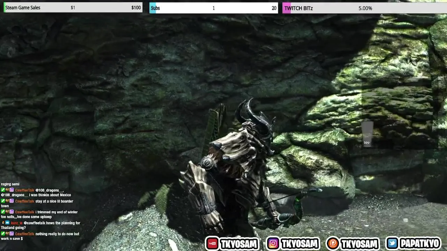This screenshot has width=447, height=251.
Task: Click the 'work n save $' chat text
Action: point(12,238)
